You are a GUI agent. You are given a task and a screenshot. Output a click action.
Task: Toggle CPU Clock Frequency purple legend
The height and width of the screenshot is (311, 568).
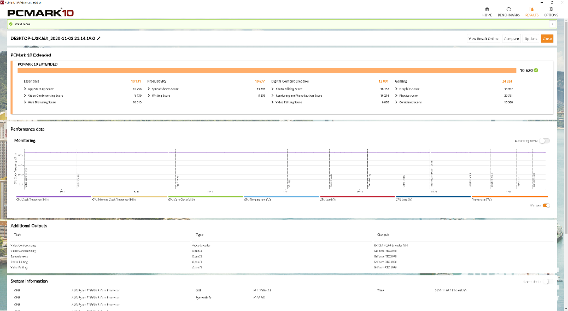tap(54, 198)
